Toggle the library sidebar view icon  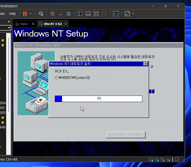(x=80, y=14)
